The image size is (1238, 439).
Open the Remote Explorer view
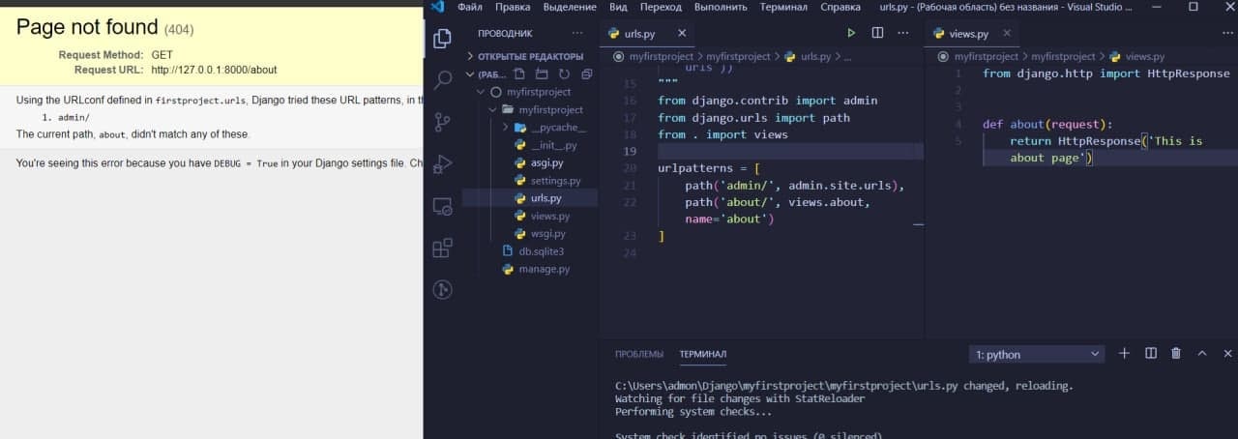[x=443, y=206]
